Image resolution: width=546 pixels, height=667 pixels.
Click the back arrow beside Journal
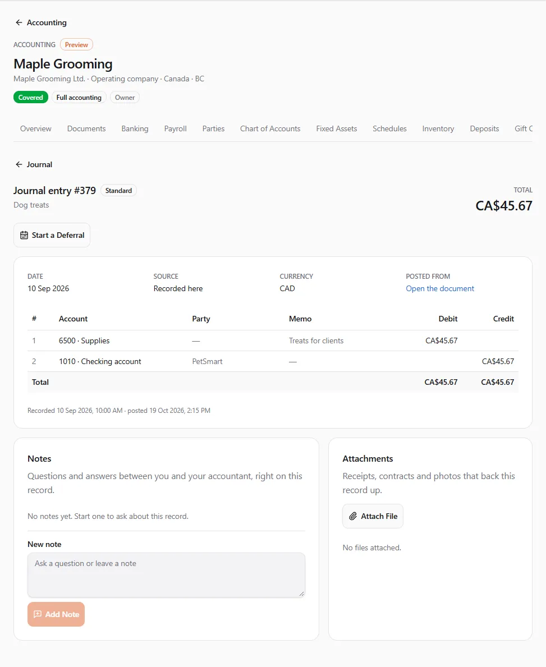(19, 164)
